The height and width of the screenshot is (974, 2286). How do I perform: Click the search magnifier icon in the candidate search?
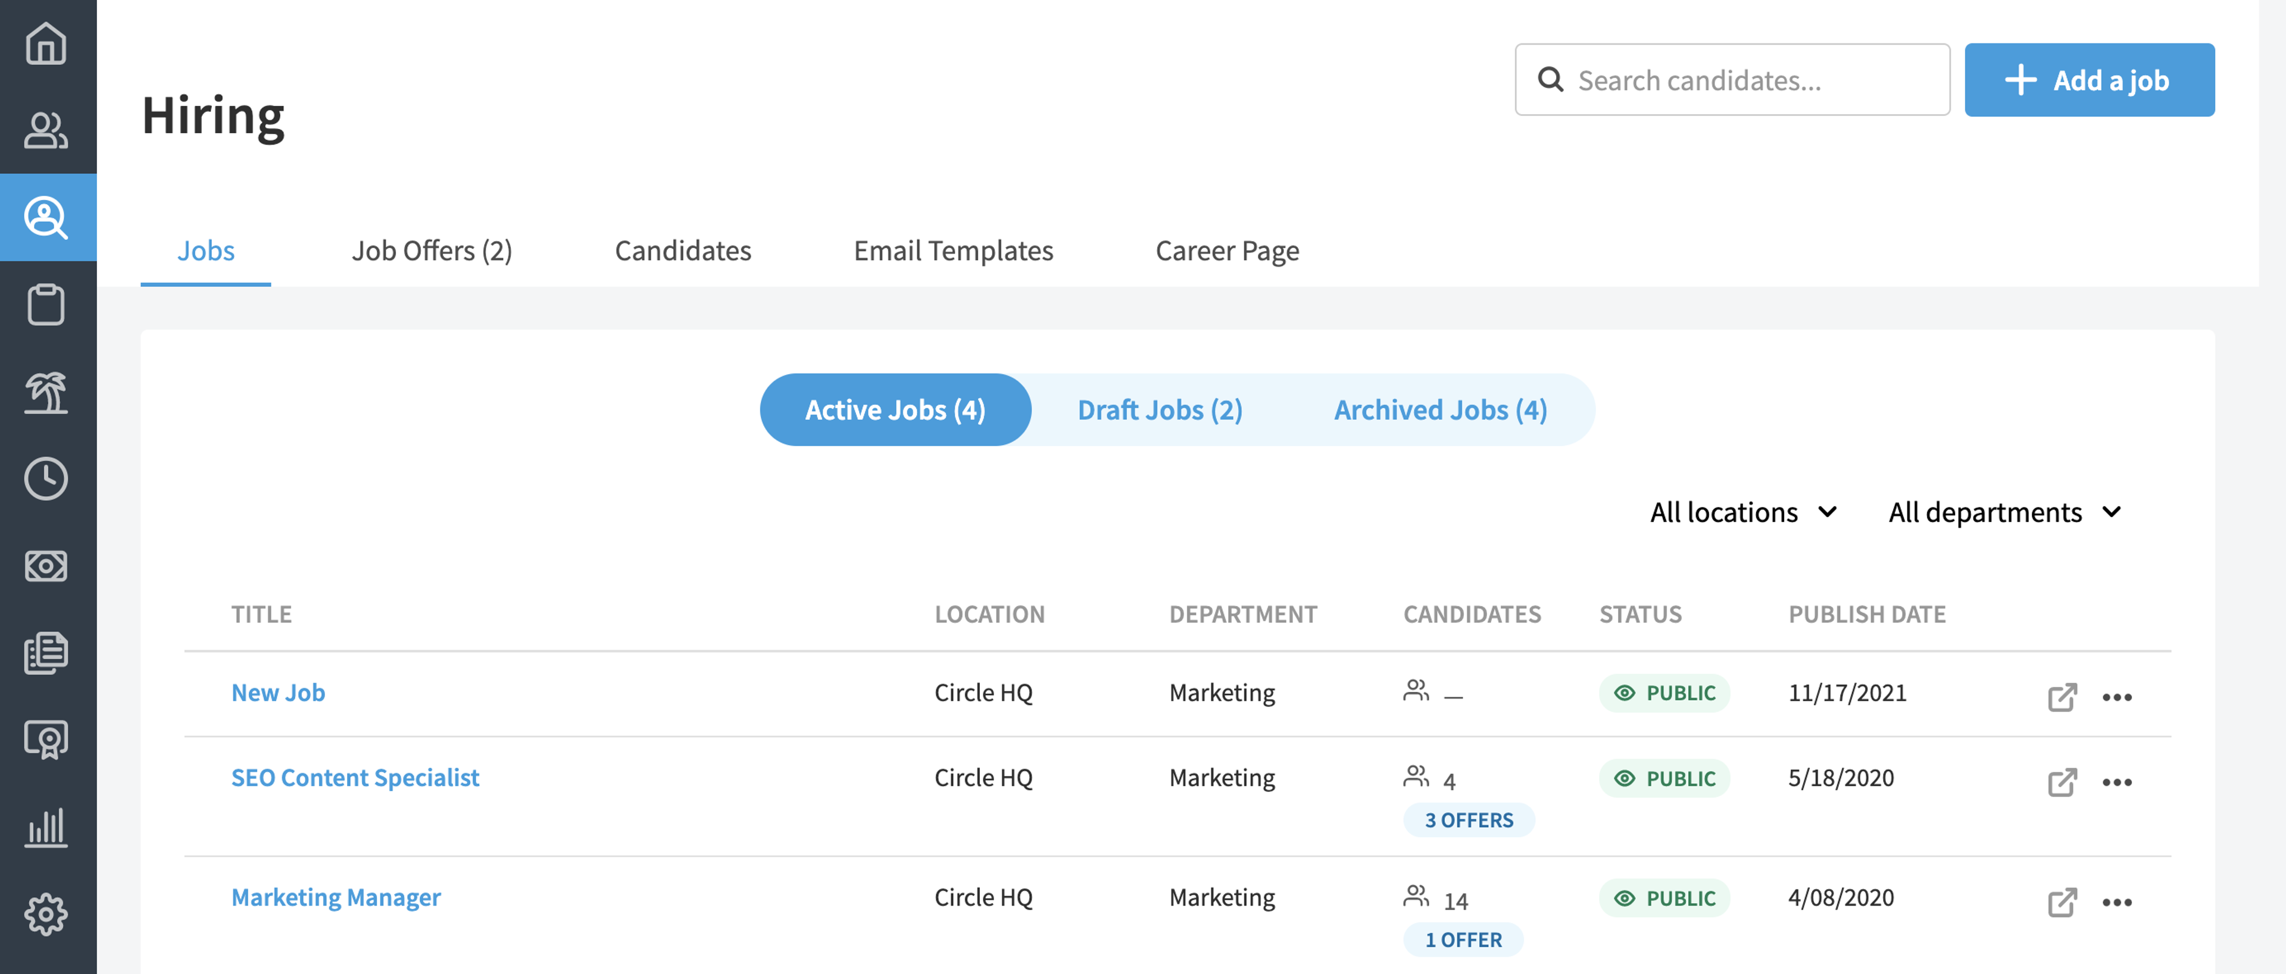pos(1550,80)
